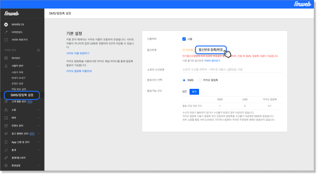Image resolution: width=317 pixels, height=174 pixels.
Task: Select the SMS radio button
Action: coord(184,80)
